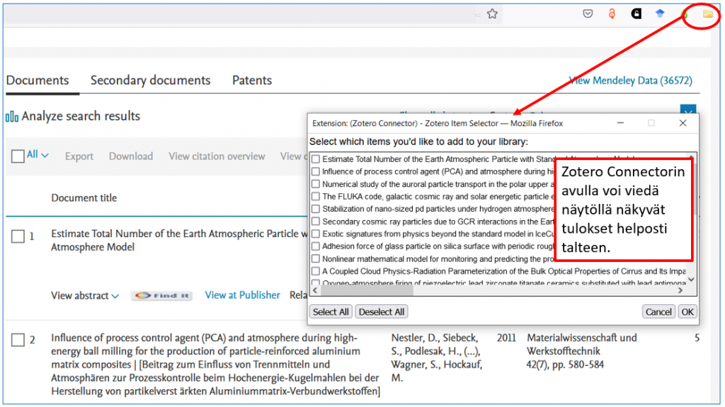
Task: Click Select All in Zotero Item Selector
Action: (x=331, y=311)
